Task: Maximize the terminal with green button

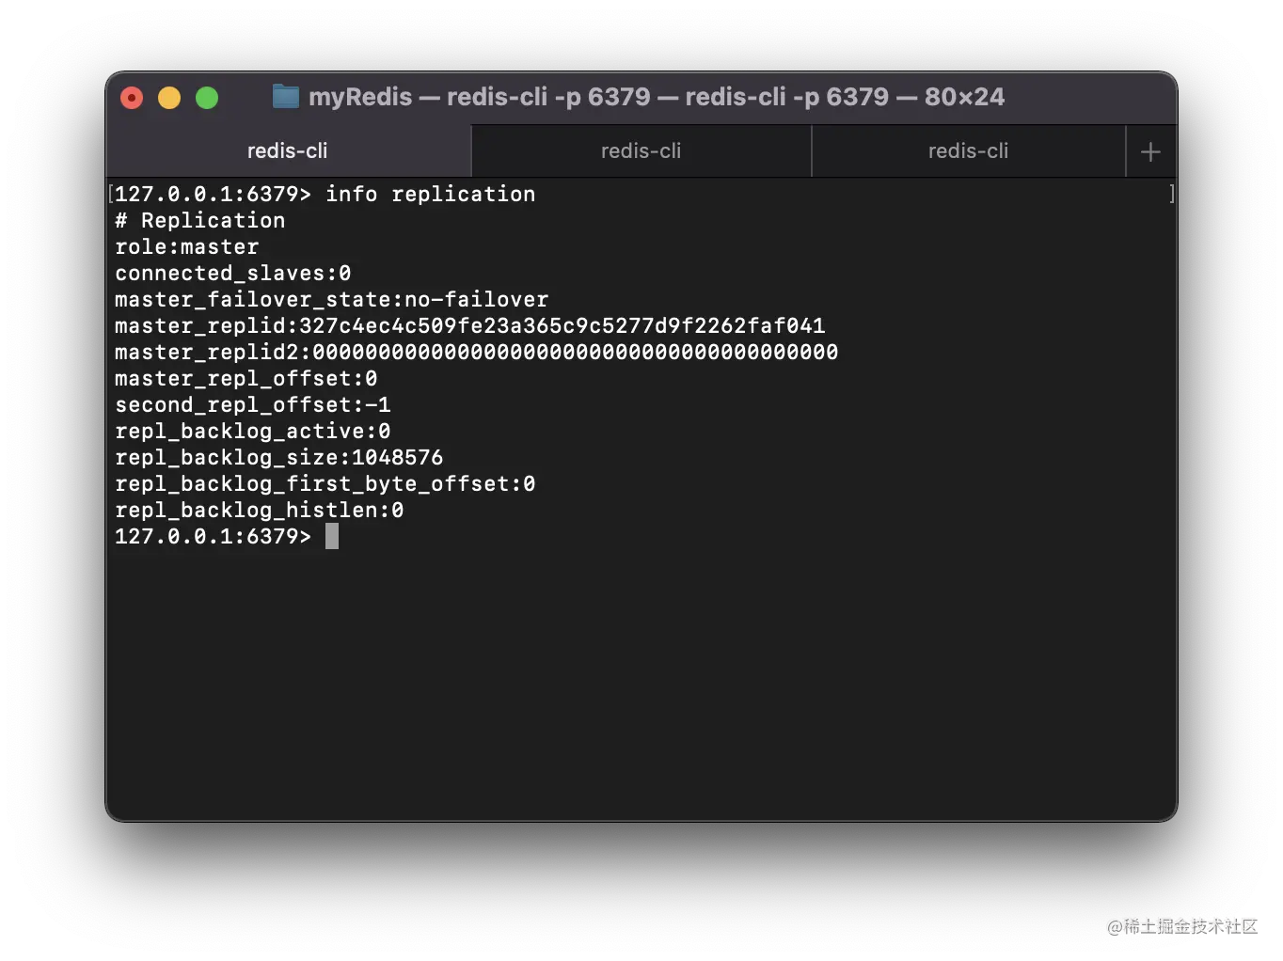Action: pyautogui.click(x=207, y=98)
